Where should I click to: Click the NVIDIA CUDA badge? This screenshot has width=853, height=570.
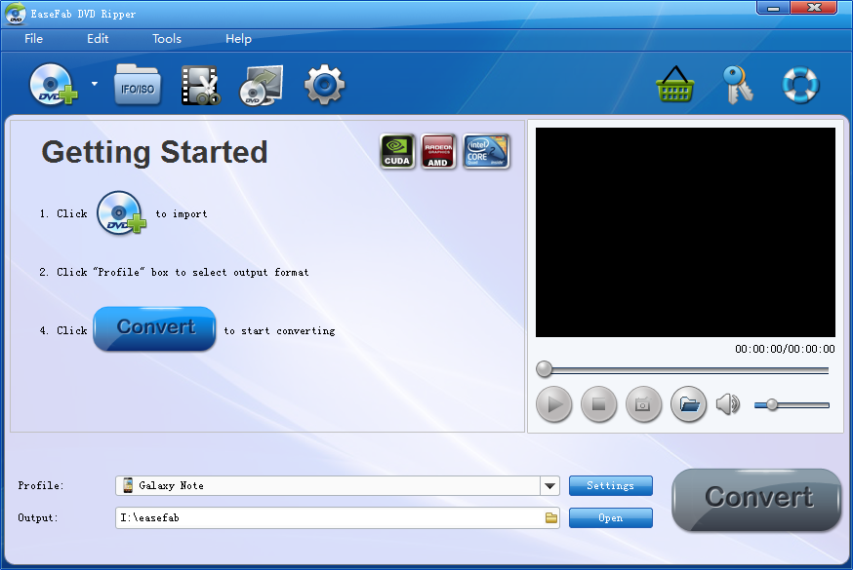(x=397, y=151)
